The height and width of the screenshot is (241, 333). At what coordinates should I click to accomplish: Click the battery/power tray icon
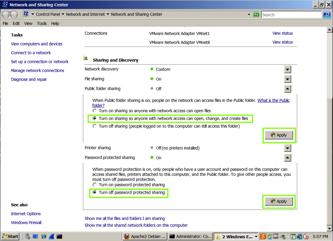click(293, 237)
